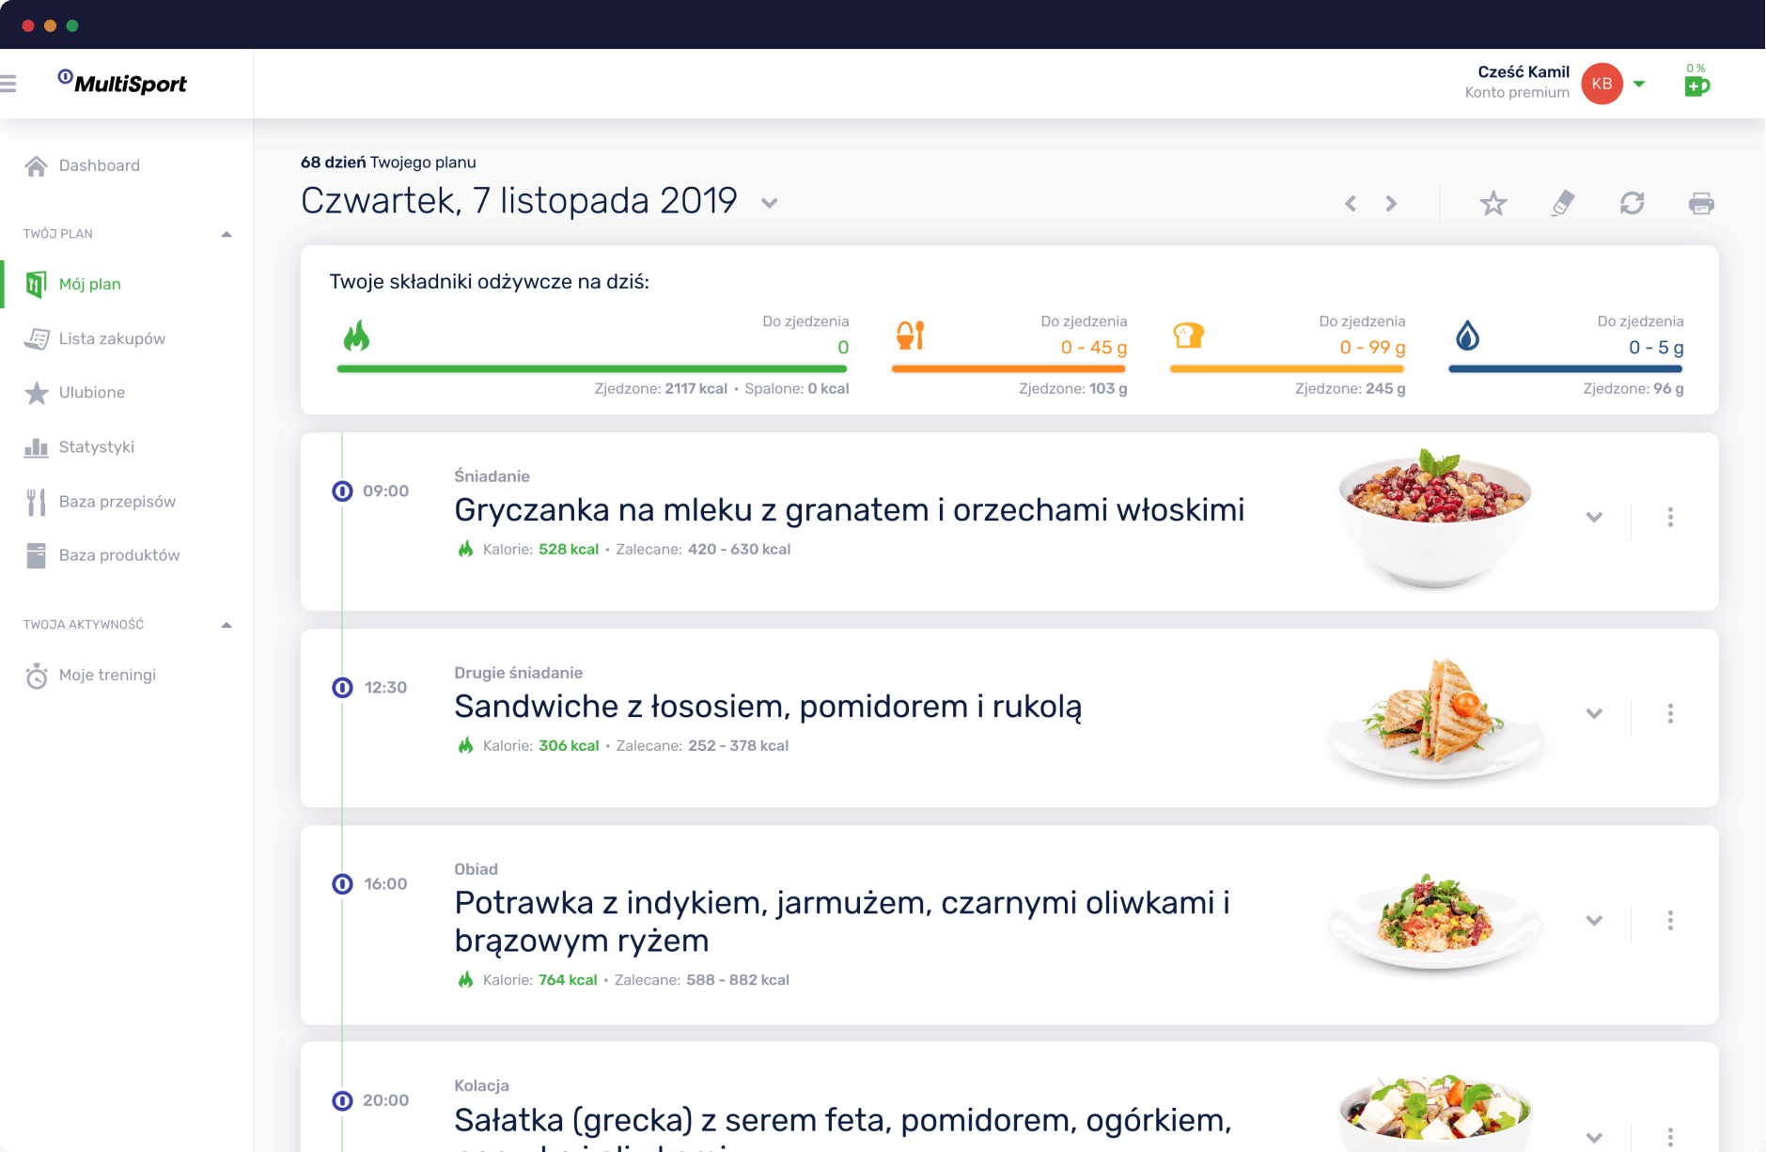1766x1152 pixels.
Task: Toggle the 16:00 Obiad timeline marker
Action: [x=342, y=883]
